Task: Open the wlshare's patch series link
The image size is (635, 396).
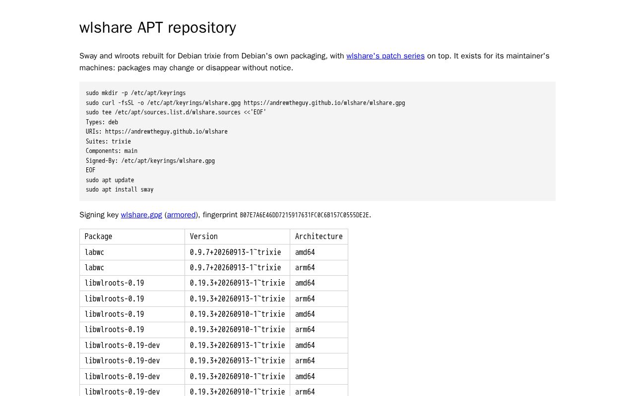Action: 385,56
